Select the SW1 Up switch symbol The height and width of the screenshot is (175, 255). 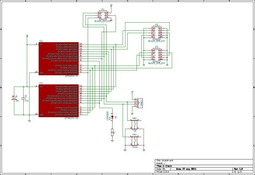(x=134, y=124)
